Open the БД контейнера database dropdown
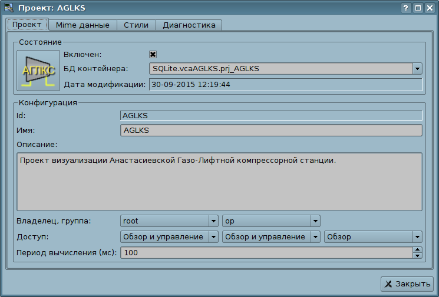 pyautogui.click(x=417, y=69)
